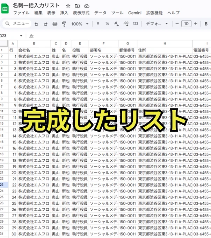Click 150-0011 cell in row 20

tap(128, 167)
